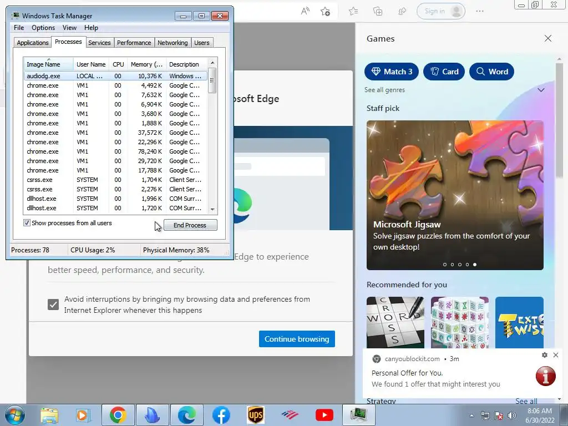Screen dimensions: 568x426
Task: Sort processes by Image Name column
Action: click(x=49, y=64)
